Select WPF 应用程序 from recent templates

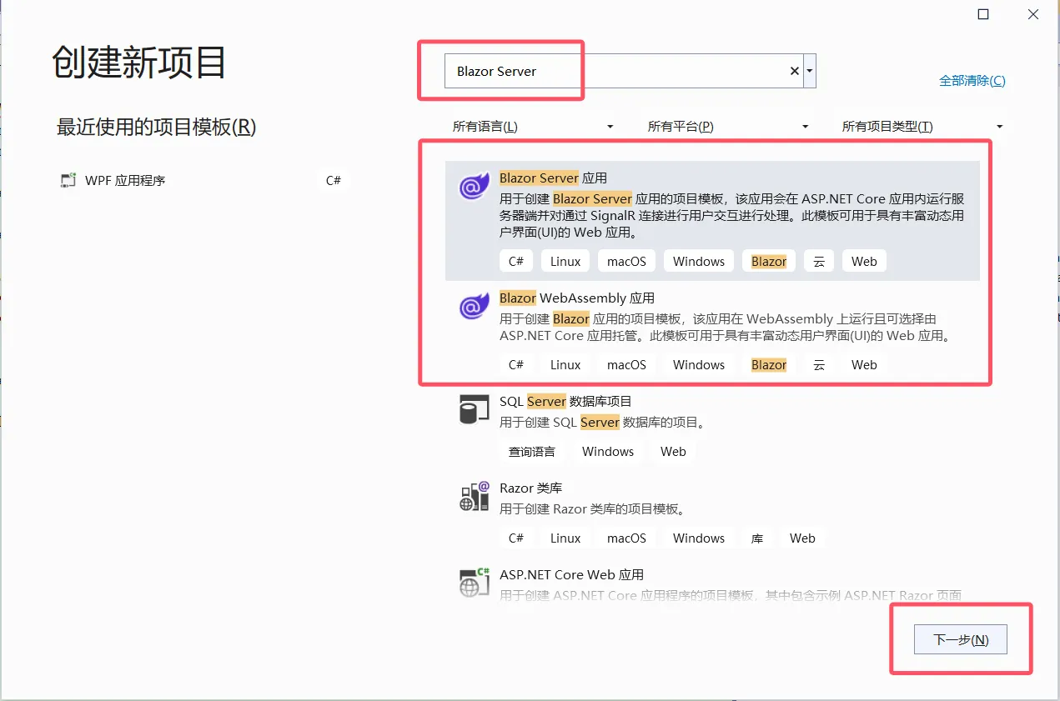click(x=125, y=181)
